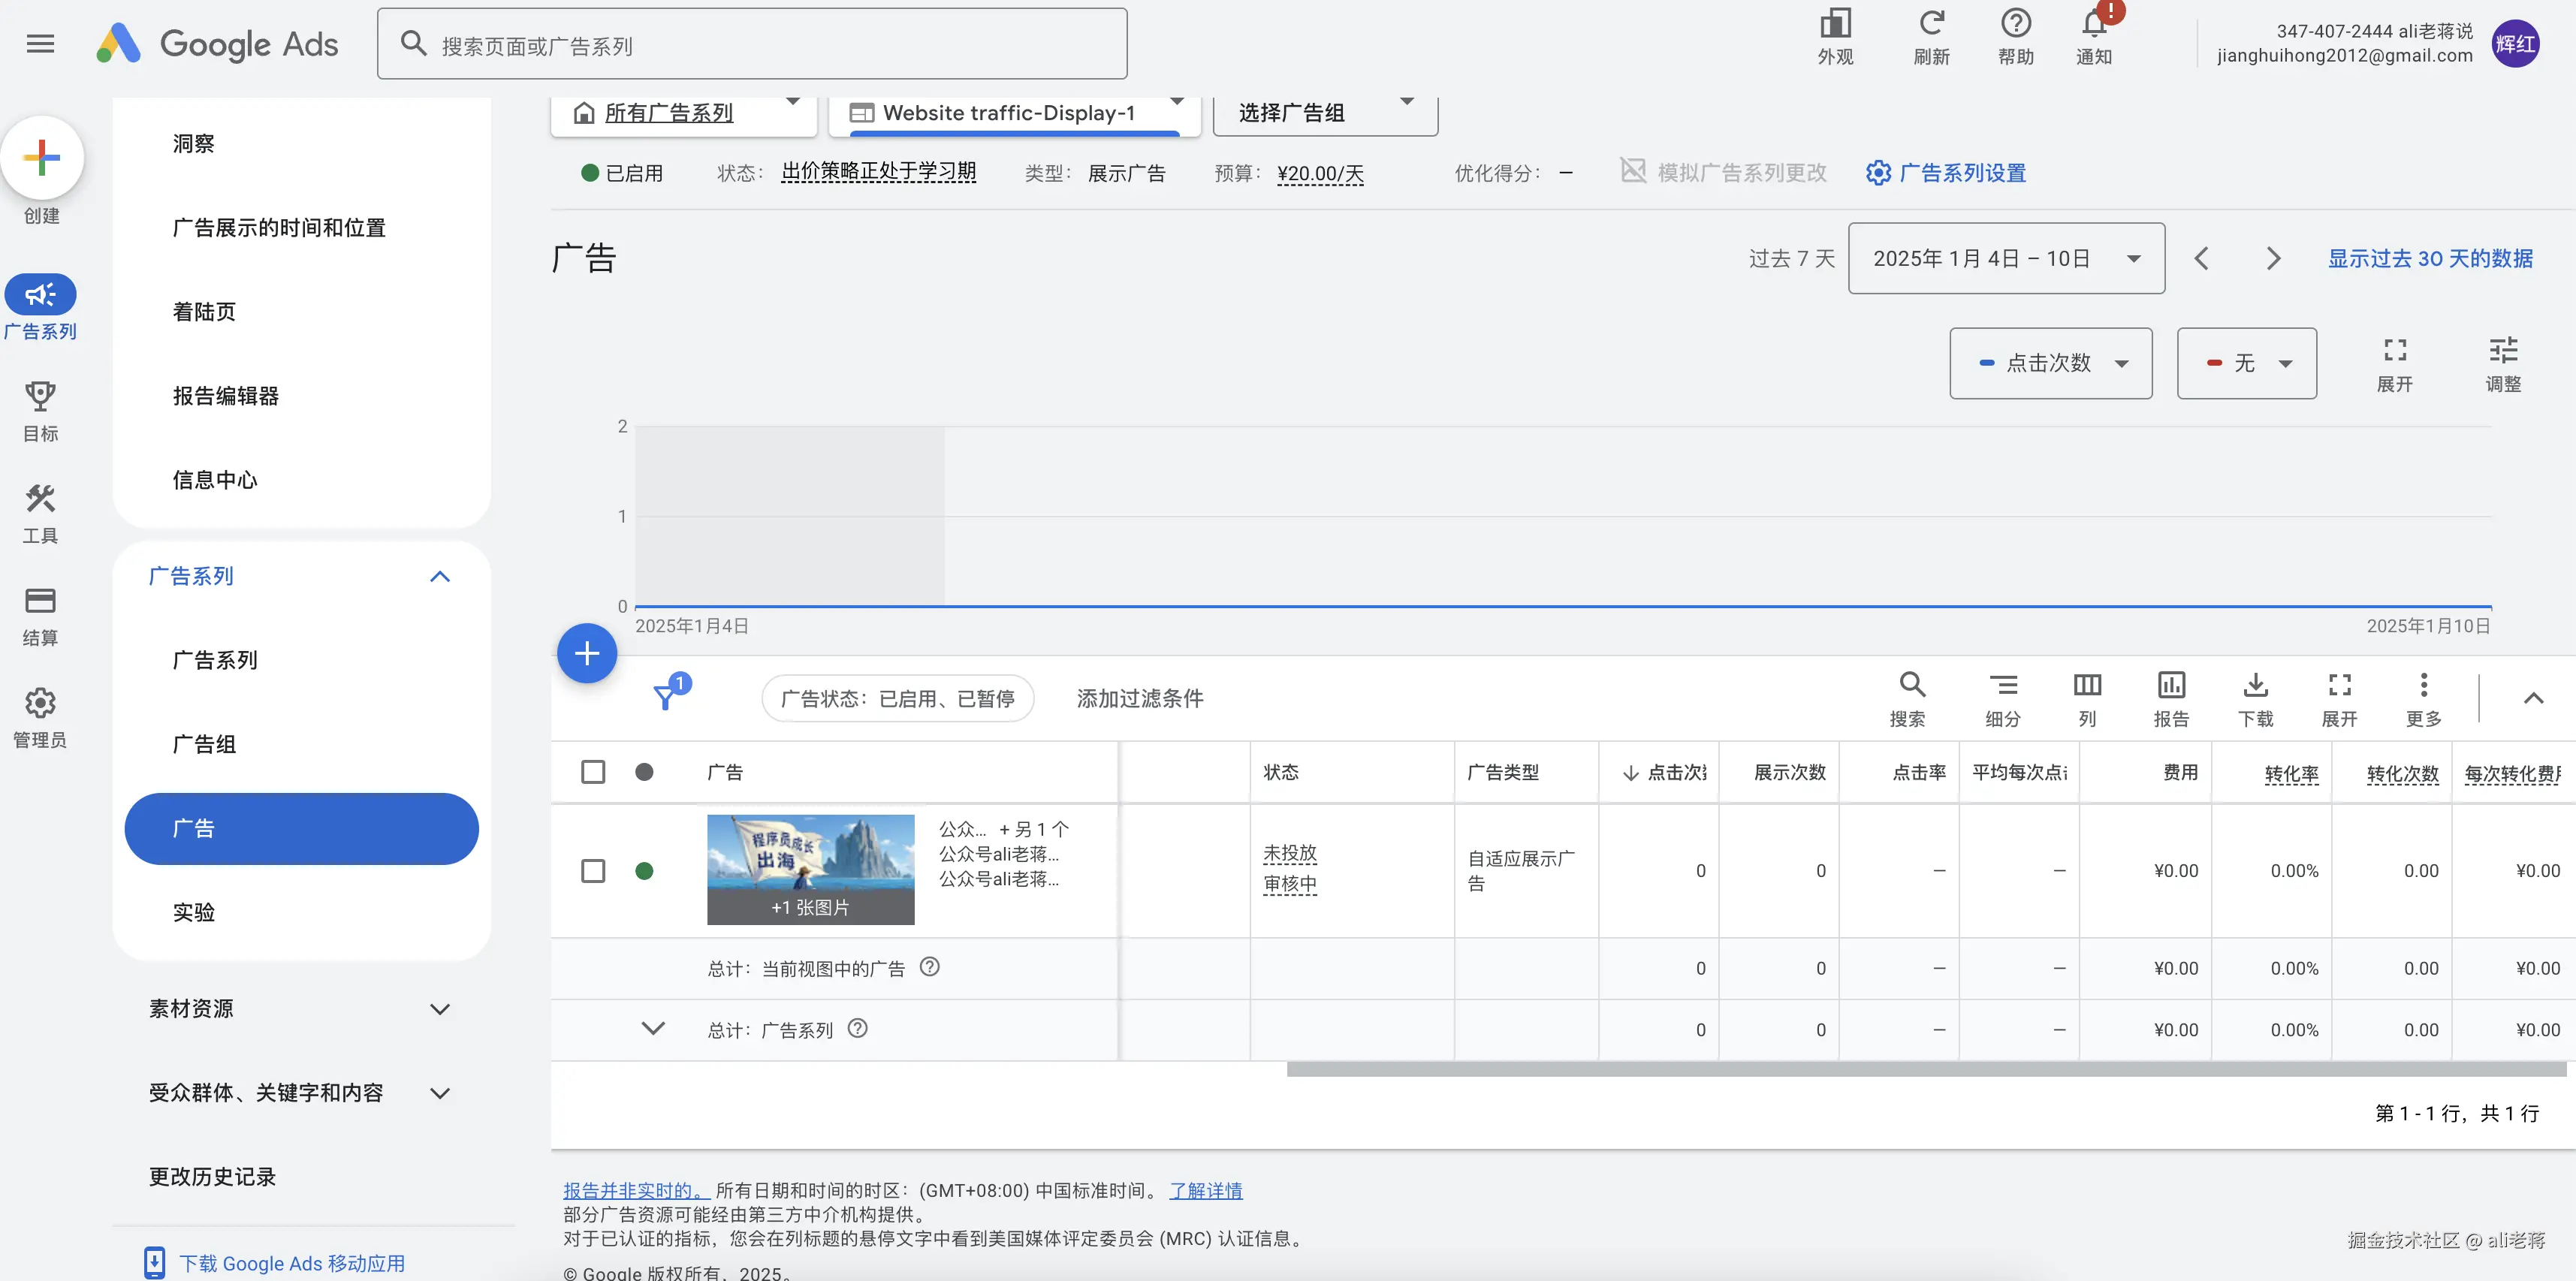2576x1281 pixels.
Task: Check the select-all checkbox in table header
Action: (x=593, y=772)
